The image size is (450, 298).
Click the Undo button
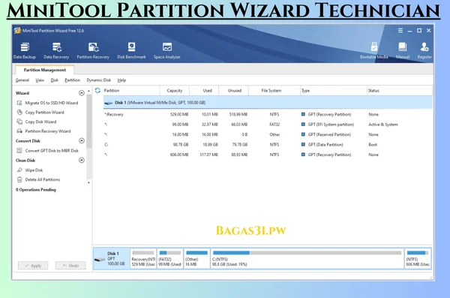(x=70, y=266)
